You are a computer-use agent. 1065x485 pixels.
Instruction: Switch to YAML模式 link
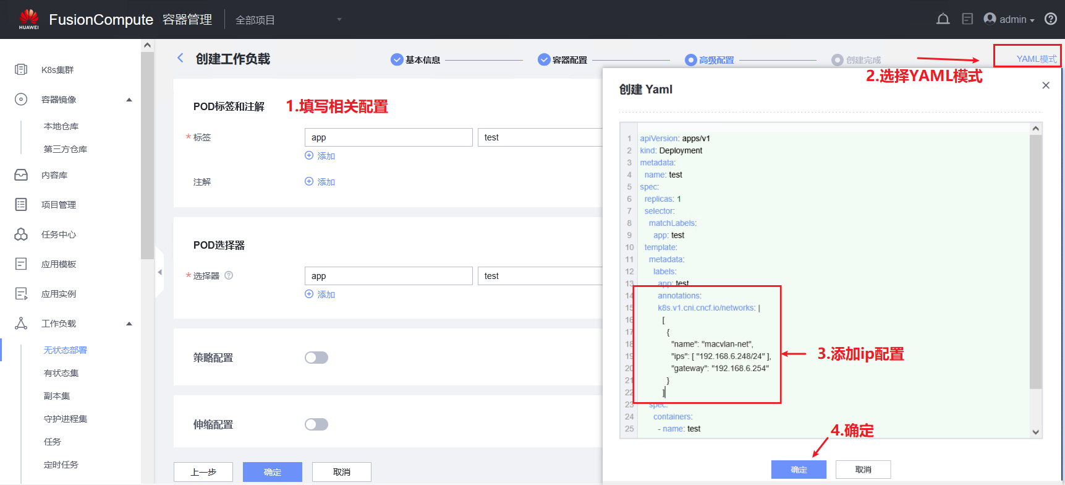pos(1036,59)
